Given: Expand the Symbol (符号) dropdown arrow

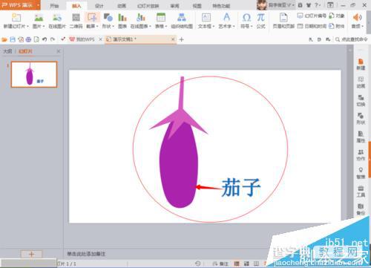Looking at the screenshot, I should point(252,26).
